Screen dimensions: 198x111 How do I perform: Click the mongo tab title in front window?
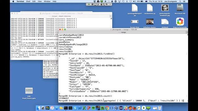click(123, 32)
